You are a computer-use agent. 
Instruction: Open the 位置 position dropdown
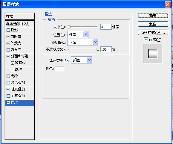pos(78,35)
